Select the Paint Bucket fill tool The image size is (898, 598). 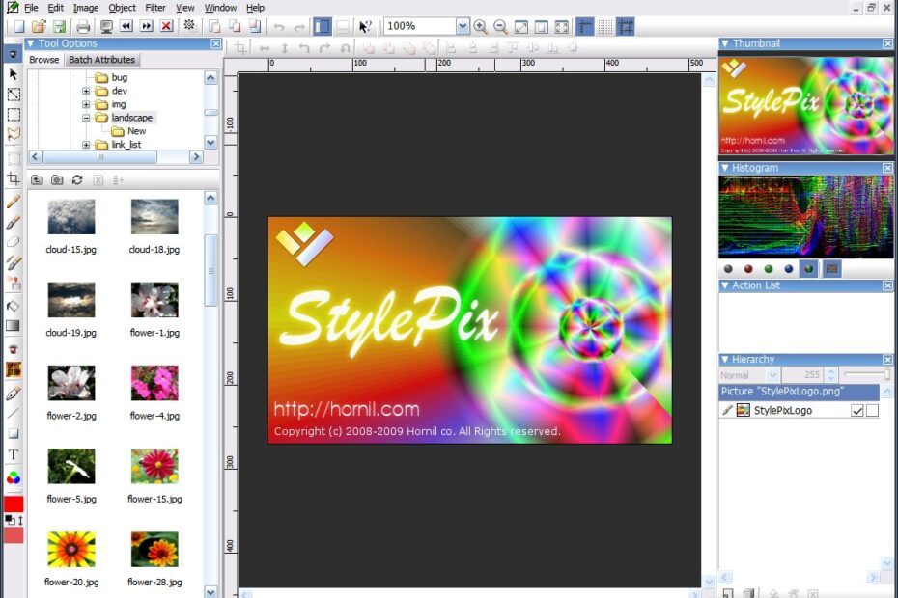(x=14, y=306)
